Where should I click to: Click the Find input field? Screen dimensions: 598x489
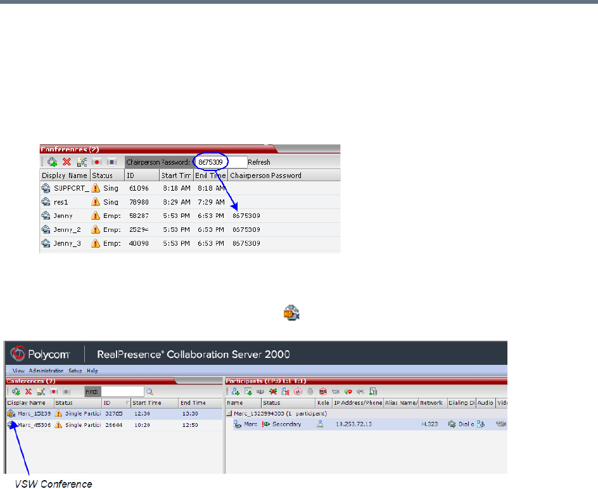coord(122,391)
